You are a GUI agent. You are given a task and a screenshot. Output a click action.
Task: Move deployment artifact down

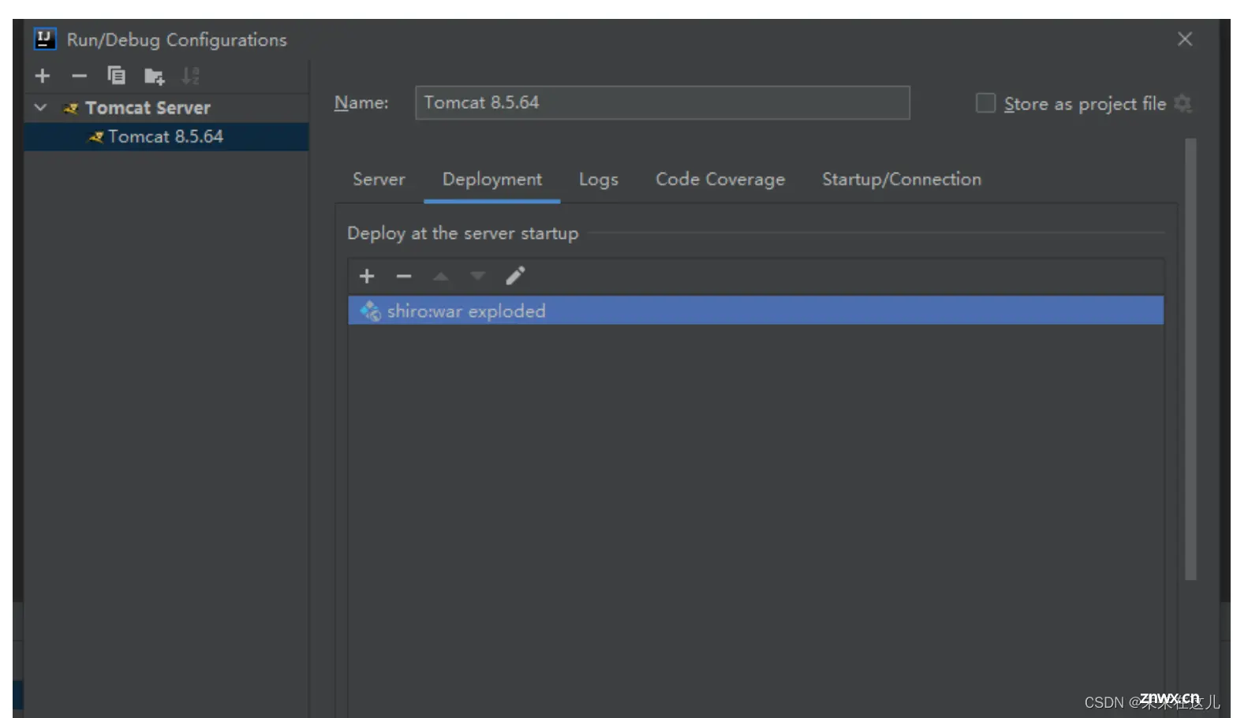pyautogui.click(x=477, y=276)
